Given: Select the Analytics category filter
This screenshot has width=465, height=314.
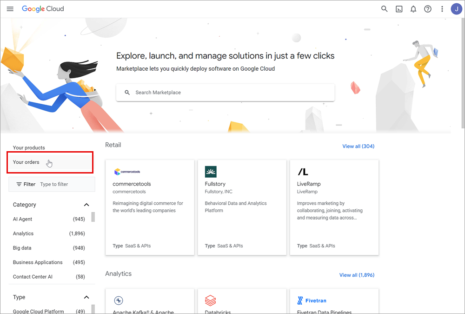Looking at the screenshot, I should pyautogui.click(x=23, y=234).
